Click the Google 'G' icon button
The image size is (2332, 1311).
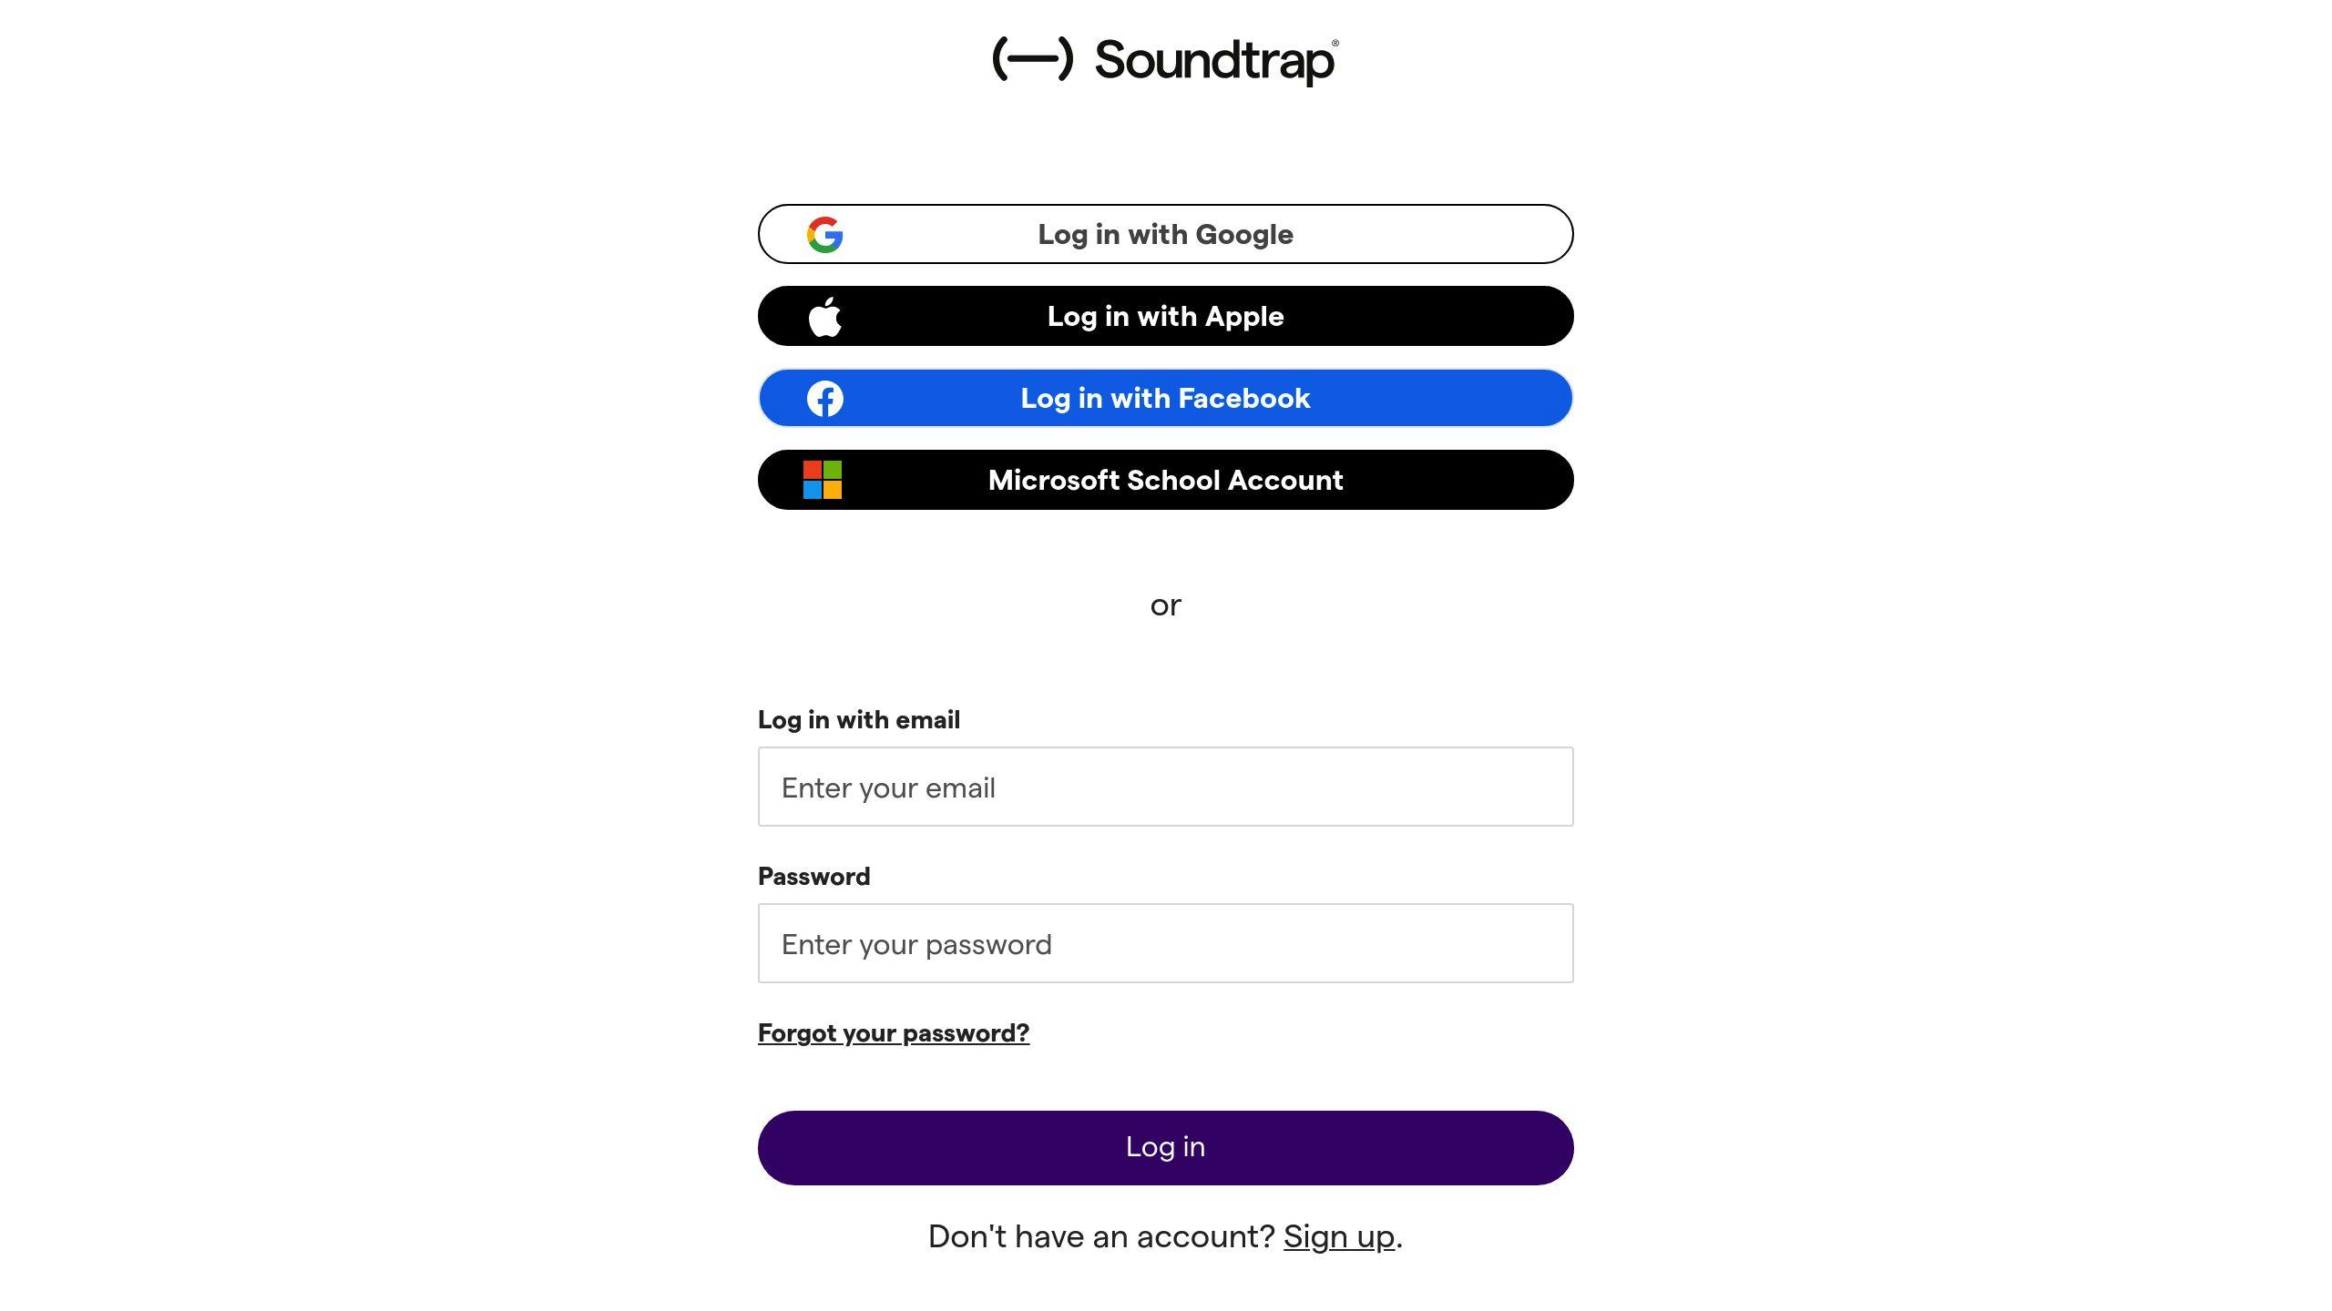pos(824,234)
